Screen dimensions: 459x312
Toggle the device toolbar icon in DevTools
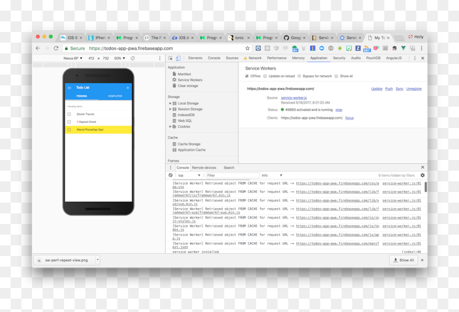pos(178,58)
